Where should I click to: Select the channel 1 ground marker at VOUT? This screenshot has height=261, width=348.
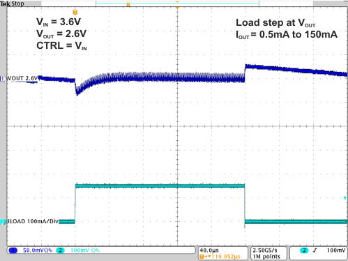[x=3, y=79]
